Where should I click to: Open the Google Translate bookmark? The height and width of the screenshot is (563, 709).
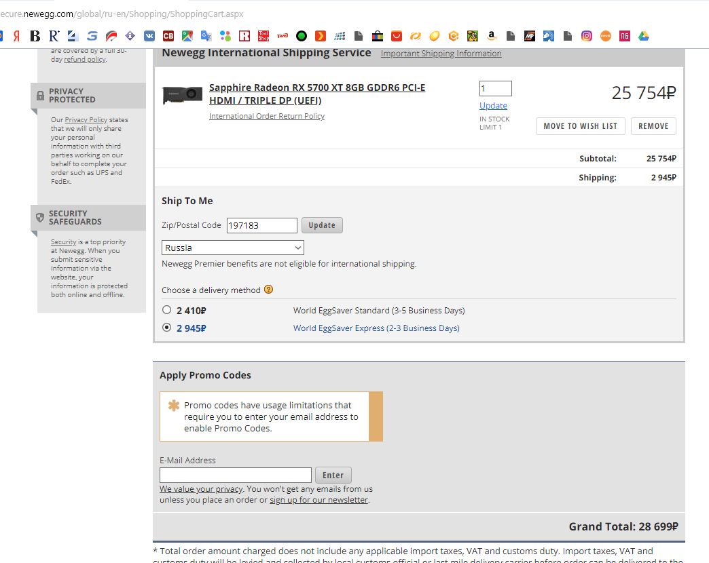click(206, 36)
